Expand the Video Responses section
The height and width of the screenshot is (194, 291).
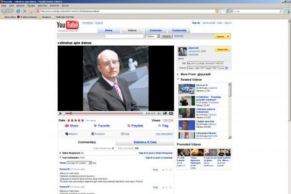coord(60,153)
